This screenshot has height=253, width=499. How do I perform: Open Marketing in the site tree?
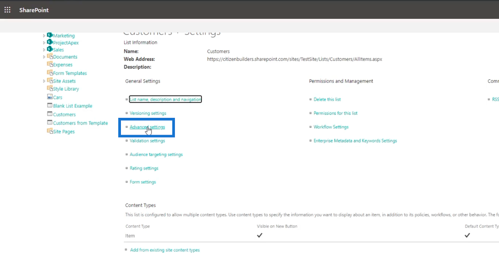click(64, 36)
